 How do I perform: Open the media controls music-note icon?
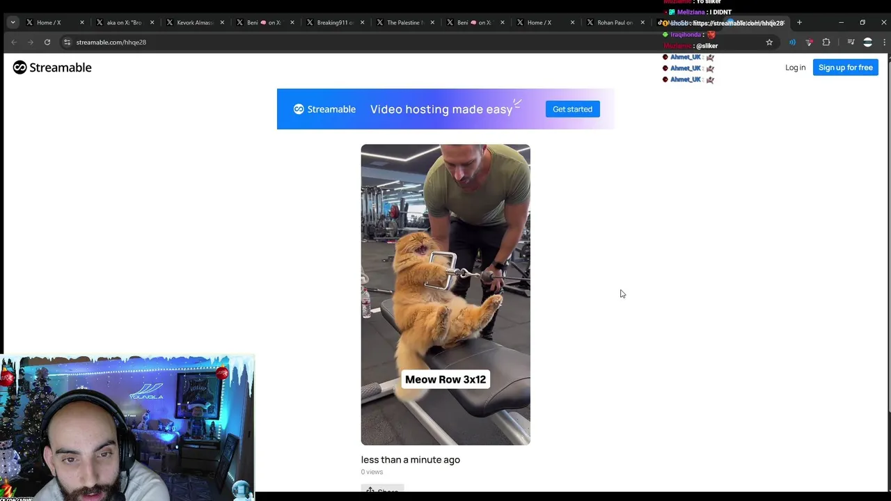pos(851,42)
